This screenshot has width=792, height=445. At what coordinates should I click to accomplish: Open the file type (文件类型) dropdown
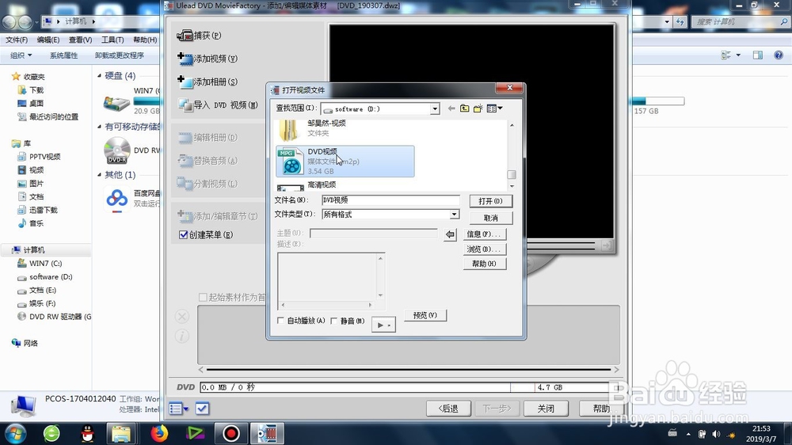454,214
